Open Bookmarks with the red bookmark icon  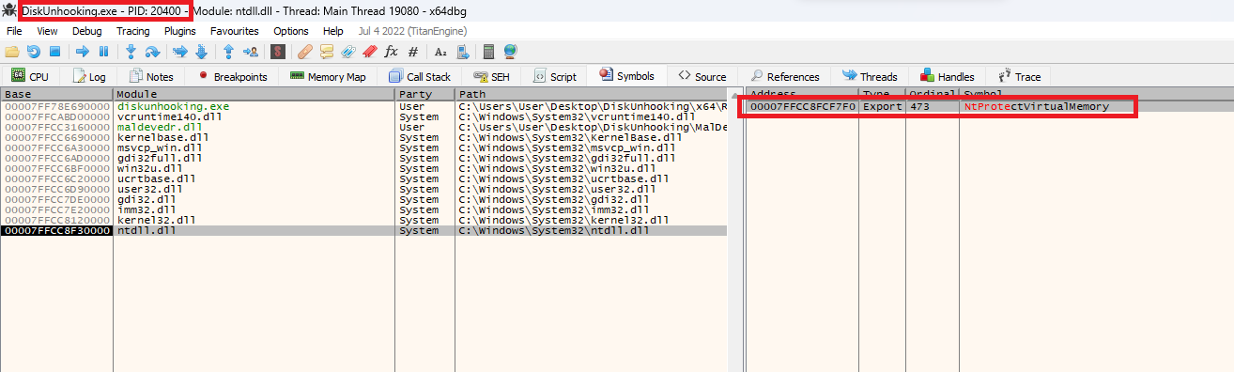coord(370,52)
